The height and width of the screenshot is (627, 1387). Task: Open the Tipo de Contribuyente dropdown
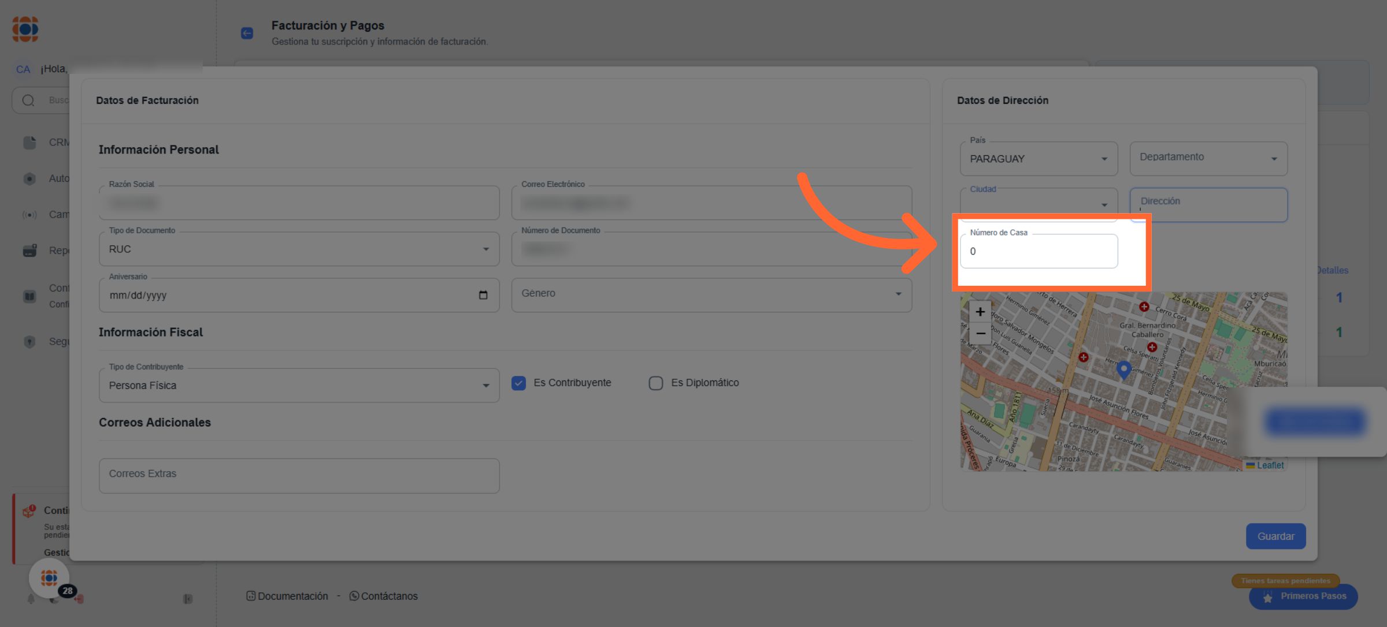point(299,385)
